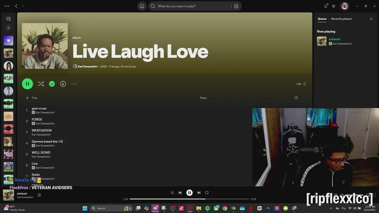The width and height of the screenshot is (379, 213).
Task: Sort by the Plays column header
Action: (x=203, y=98)
